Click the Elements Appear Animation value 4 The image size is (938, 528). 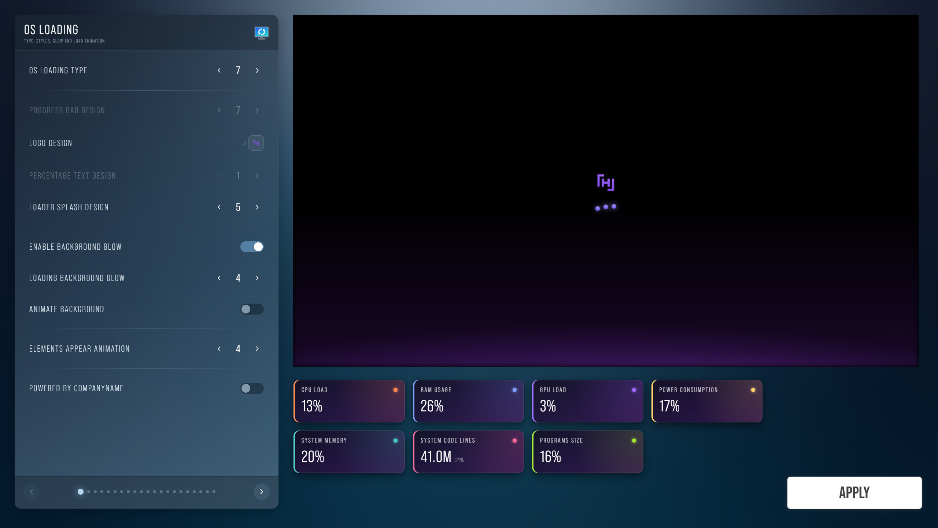(x=238, y=349)
